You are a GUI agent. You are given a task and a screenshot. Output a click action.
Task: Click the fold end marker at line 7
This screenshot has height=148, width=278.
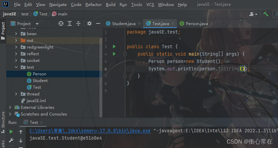click(125, 76)
